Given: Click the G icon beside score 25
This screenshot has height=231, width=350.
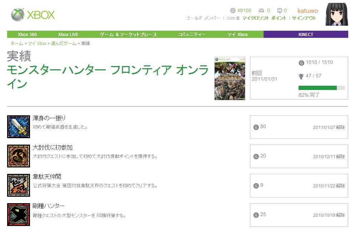Looking at the screenshot, I should 256,215.
